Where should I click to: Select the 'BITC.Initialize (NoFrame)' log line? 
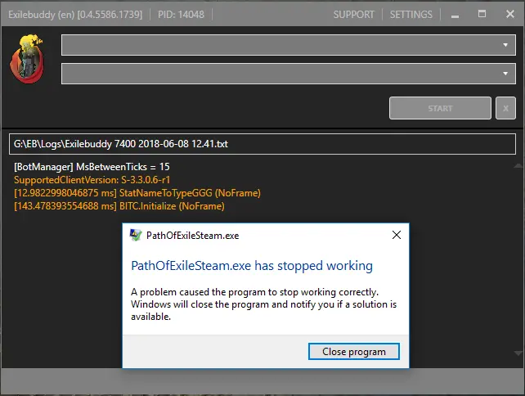click(x=119, y=206)
